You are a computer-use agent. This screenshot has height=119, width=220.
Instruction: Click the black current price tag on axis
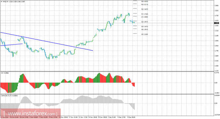(x=217, y=23)
